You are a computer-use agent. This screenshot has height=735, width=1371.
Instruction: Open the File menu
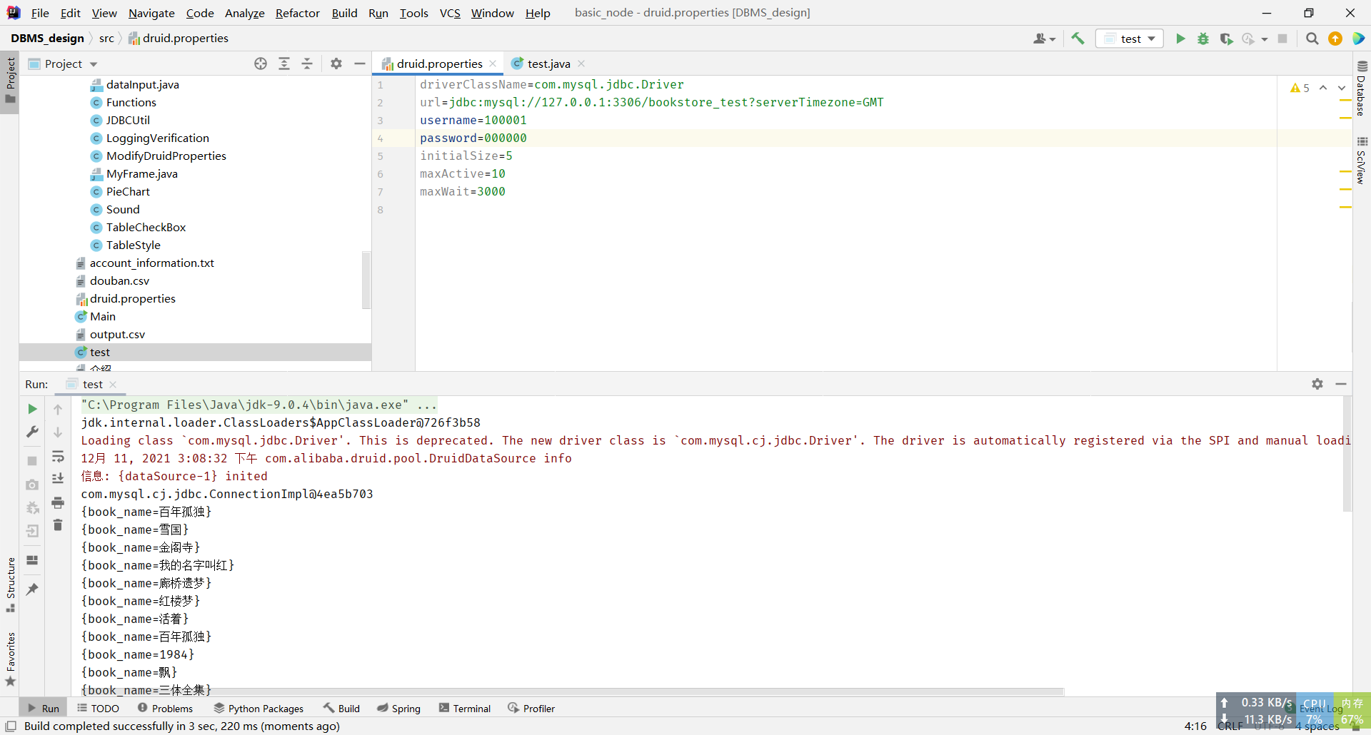pos(40,13)
